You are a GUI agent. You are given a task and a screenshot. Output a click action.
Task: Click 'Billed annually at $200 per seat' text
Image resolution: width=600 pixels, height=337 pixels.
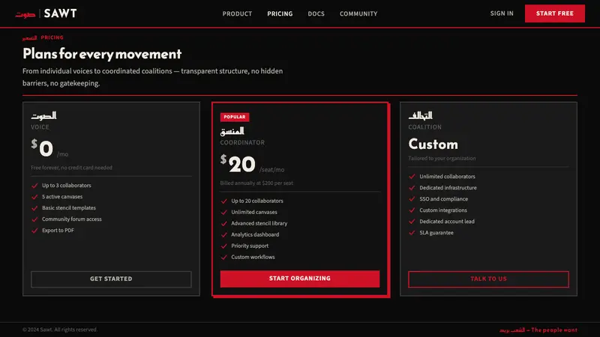tap(256, 183)
